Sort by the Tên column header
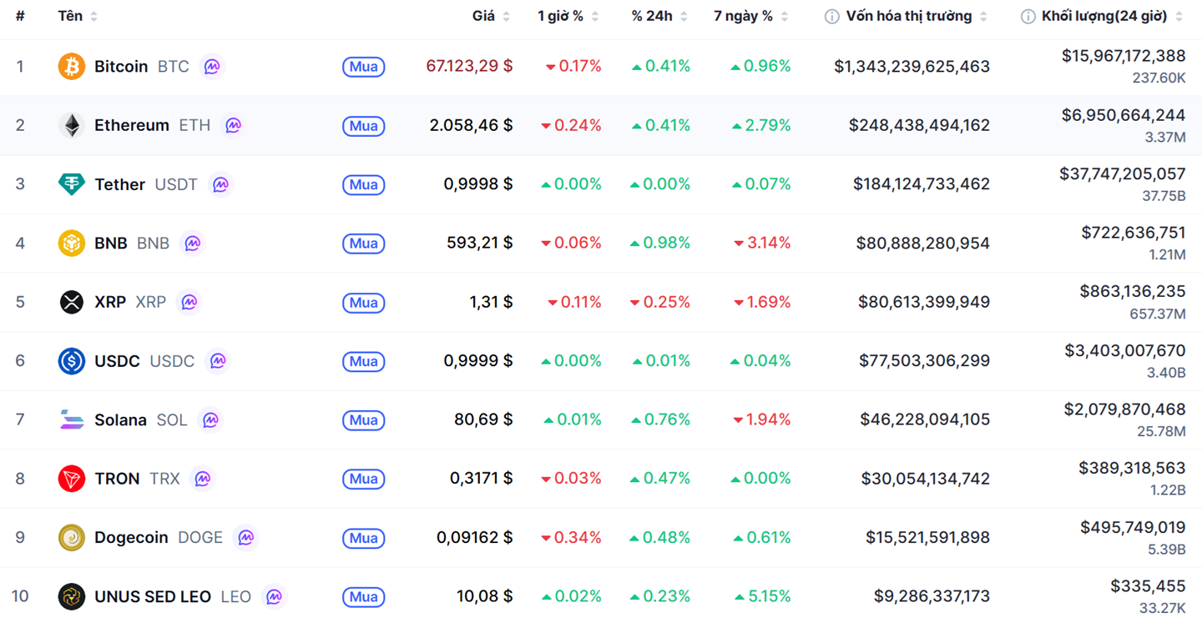This screenshot has width=1202, height=623. click(70, 17)
